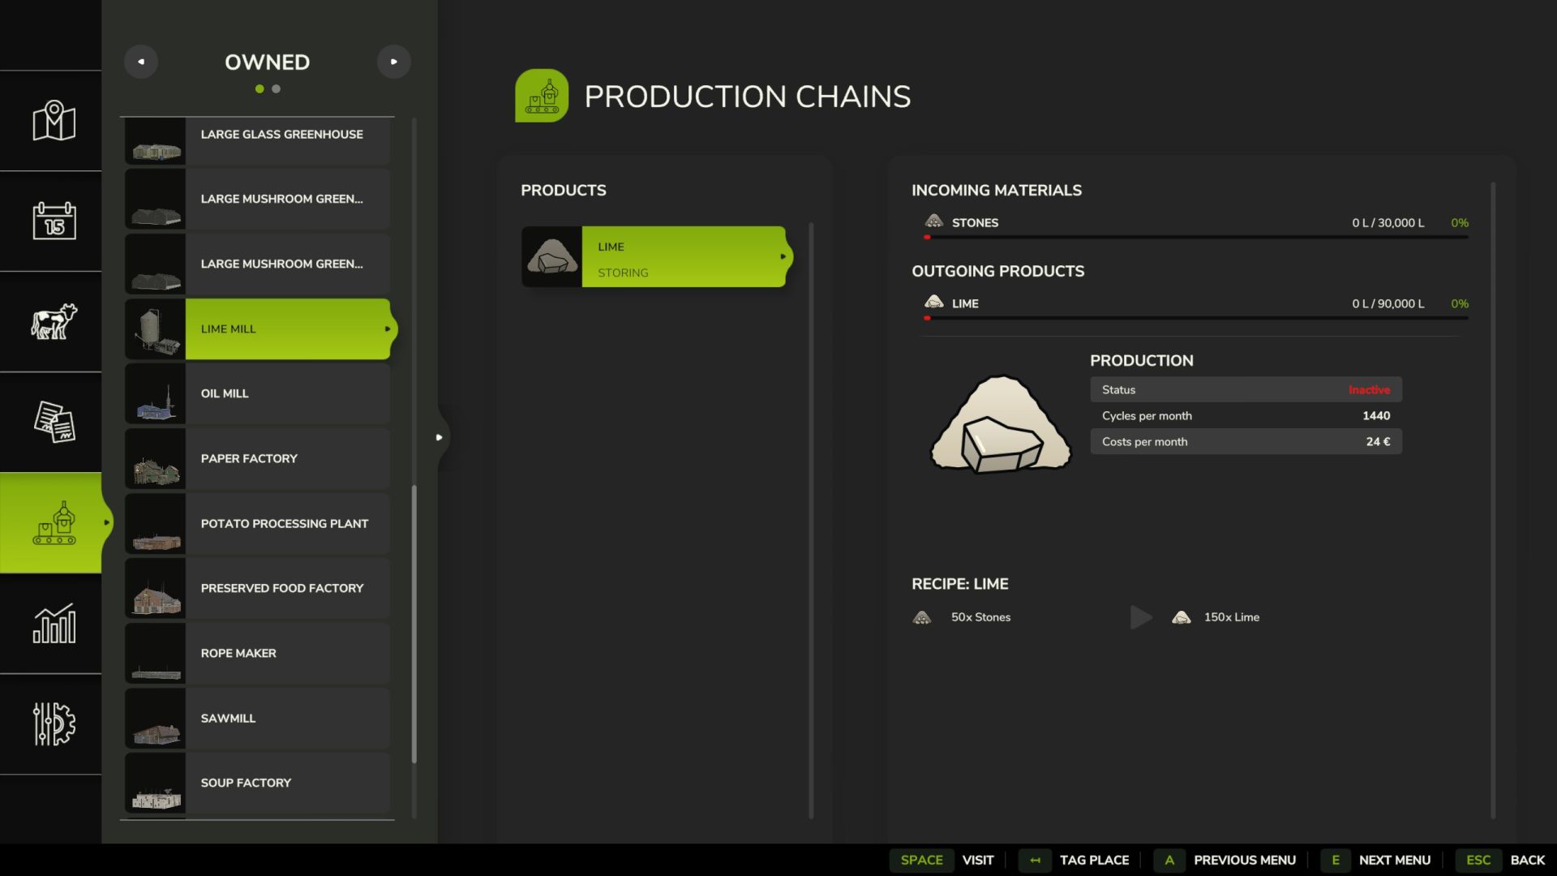Go to next category with right arrow
The image size is (1557, 876).
coord(394,62)
